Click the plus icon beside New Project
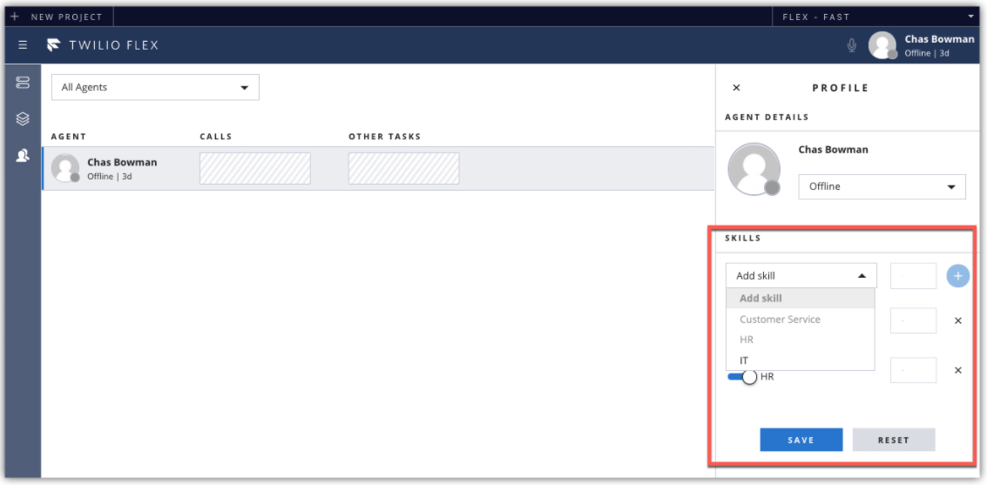Image resolution: width=987 pixels, height=485 pixels. [x=15, y=17]
